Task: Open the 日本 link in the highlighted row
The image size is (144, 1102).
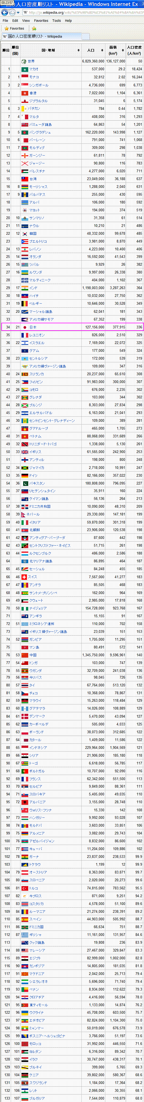Action: click(x=33, y=327)
